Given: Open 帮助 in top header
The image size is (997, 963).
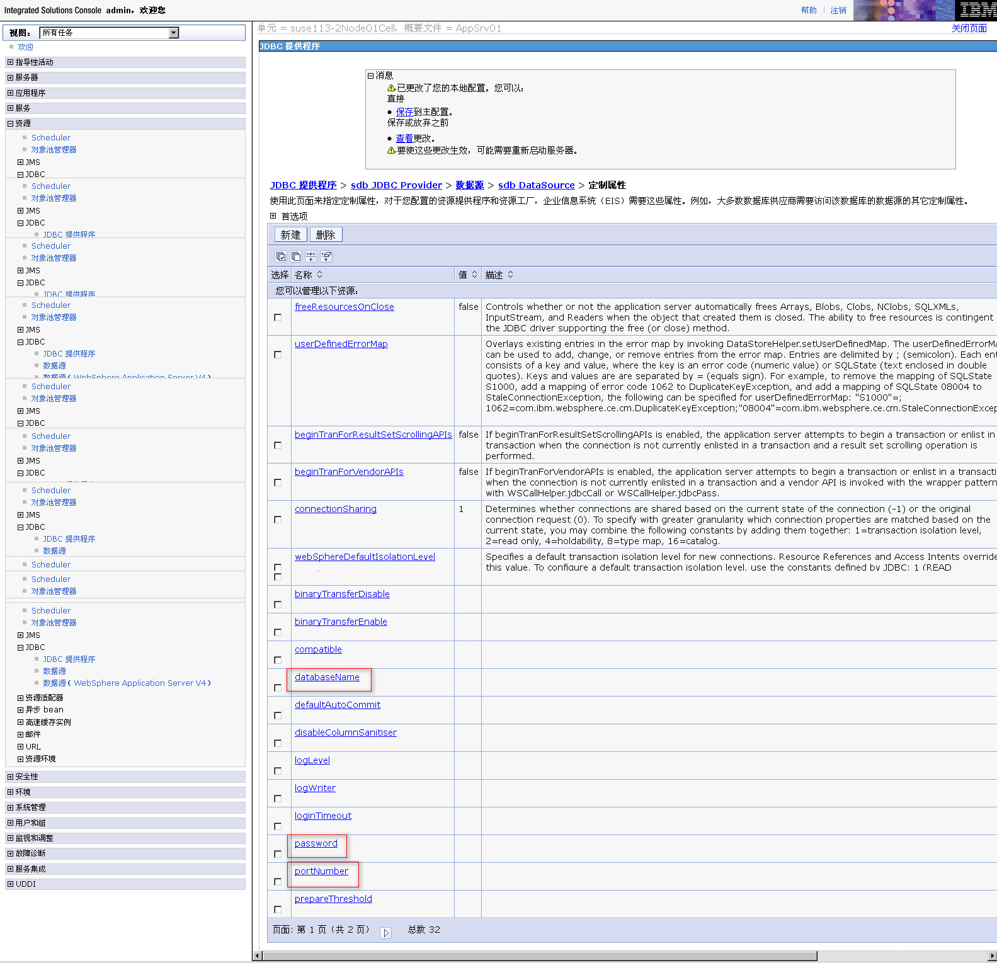Looking at the screenshot, I should tap(809, 10).
